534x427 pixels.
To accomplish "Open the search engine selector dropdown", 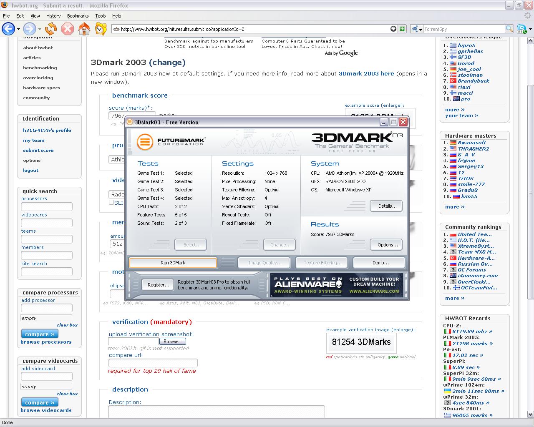I will [416, 29].
